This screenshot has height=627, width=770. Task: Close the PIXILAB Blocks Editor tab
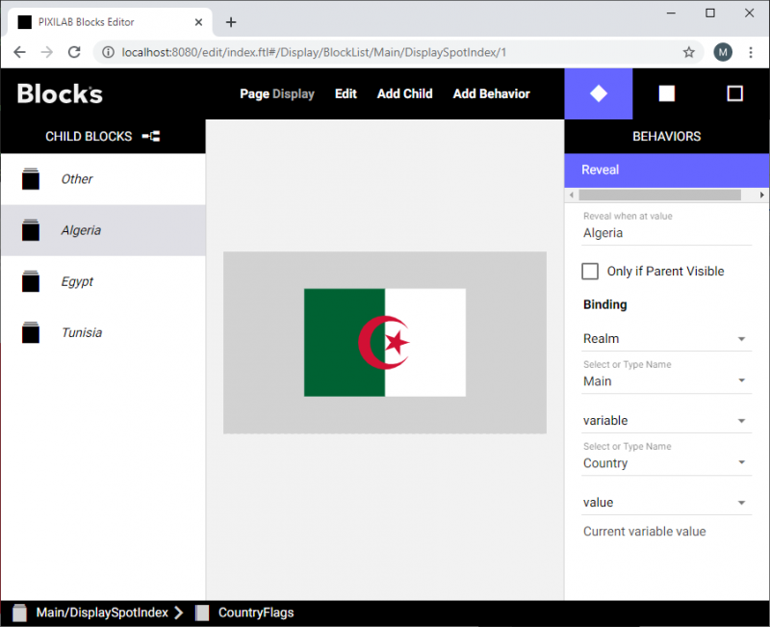(198, 22)
